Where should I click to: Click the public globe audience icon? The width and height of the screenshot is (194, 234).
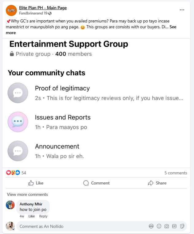(50, 14)
